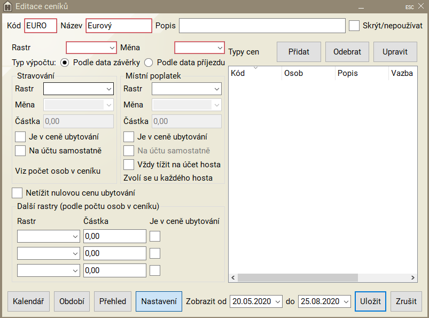Switch to the Kalendář view
This screenshot has height=318, width=429.
[x=29, y=301]
